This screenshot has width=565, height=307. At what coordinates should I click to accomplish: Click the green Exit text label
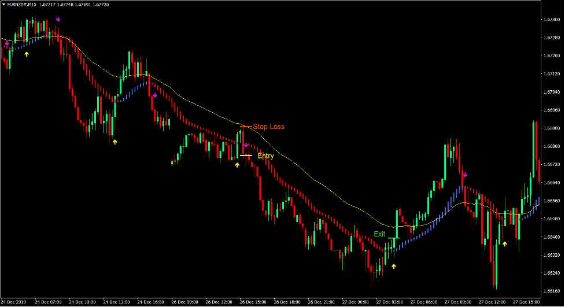point(379,234)
